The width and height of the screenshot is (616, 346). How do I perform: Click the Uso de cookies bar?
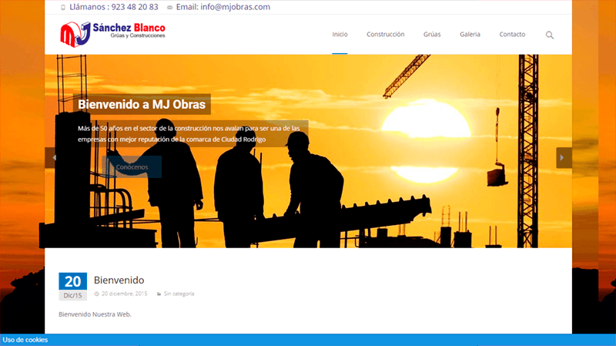(x=25, y=340)
